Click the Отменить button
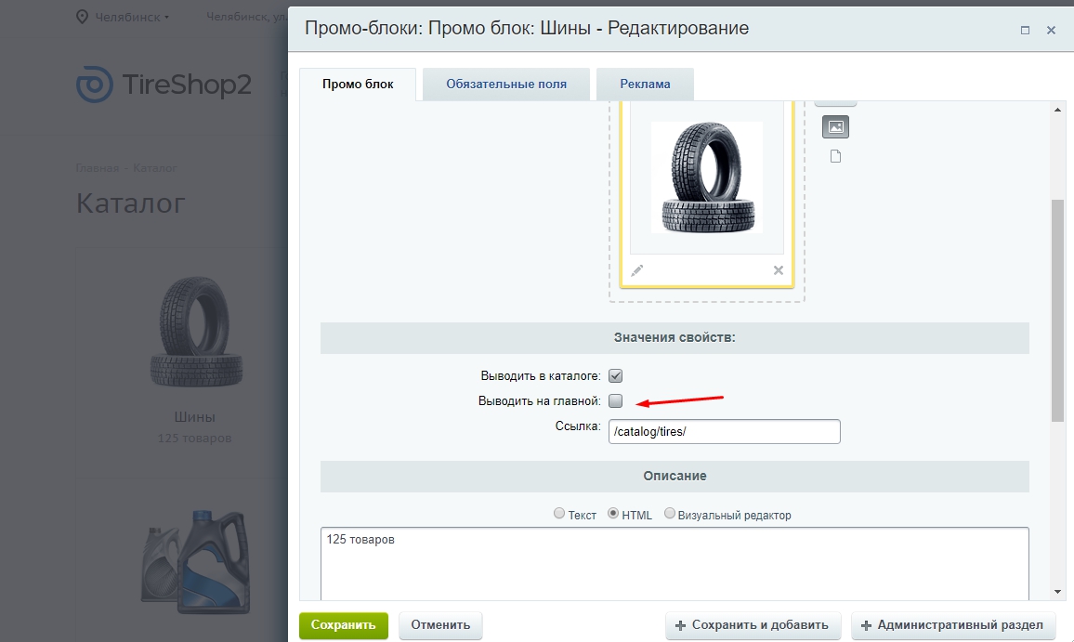The image size is (1074, 642). tap(440, 625)
